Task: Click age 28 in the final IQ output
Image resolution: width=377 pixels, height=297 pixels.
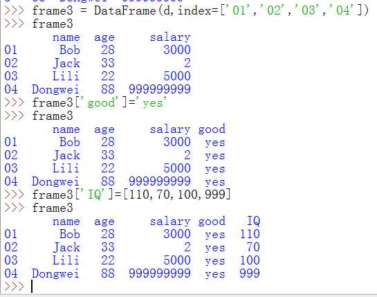Action: point(108,234)
